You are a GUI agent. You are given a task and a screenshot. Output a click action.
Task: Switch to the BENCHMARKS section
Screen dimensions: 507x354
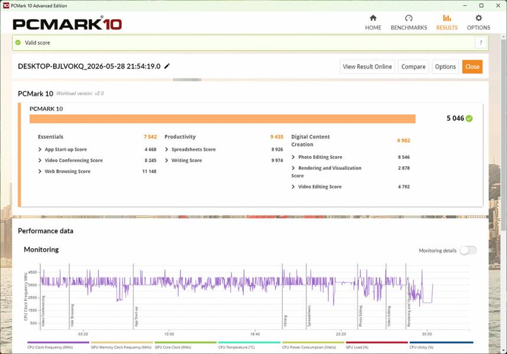[x=408, y=22]
